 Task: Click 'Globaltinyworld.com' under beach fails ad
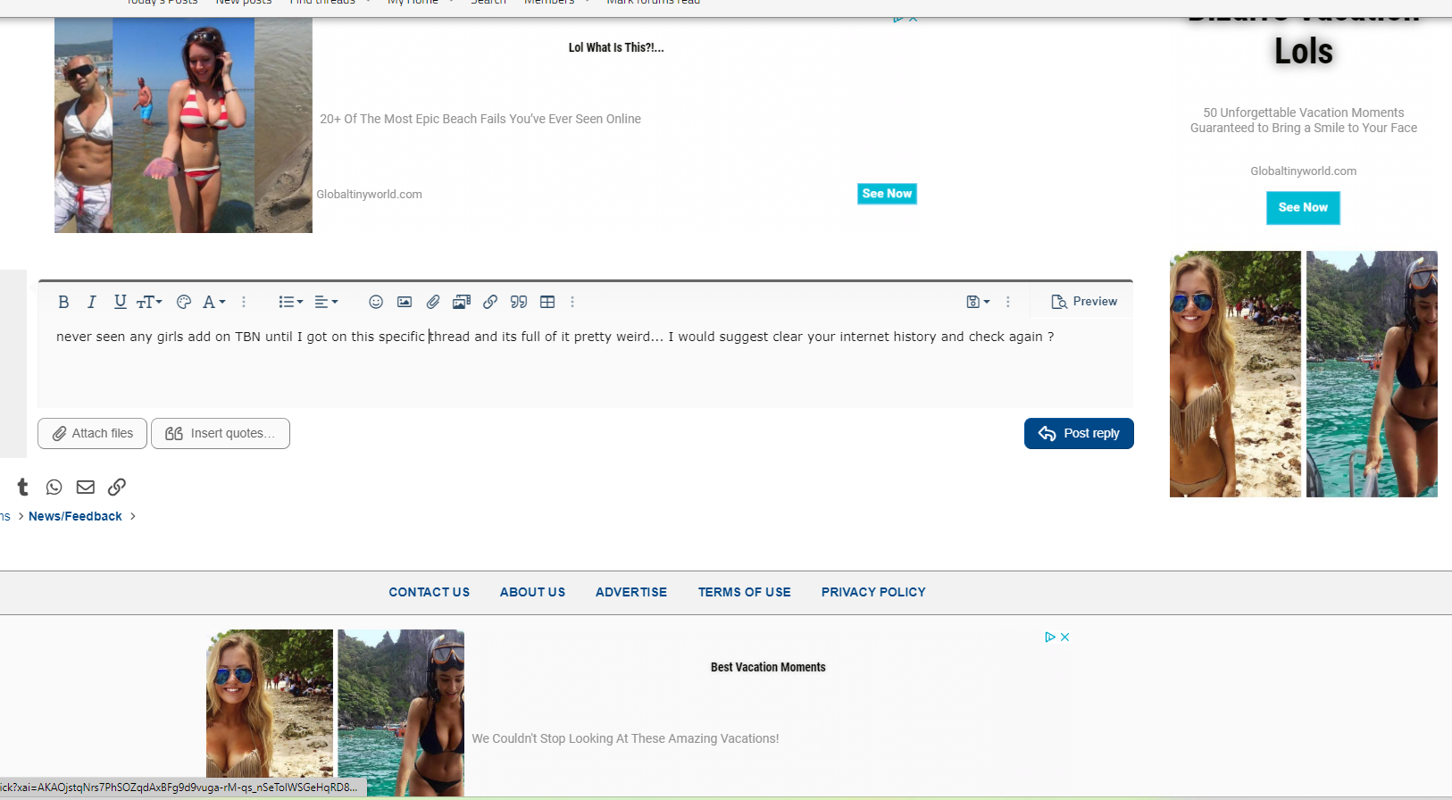tap(369, 194)
